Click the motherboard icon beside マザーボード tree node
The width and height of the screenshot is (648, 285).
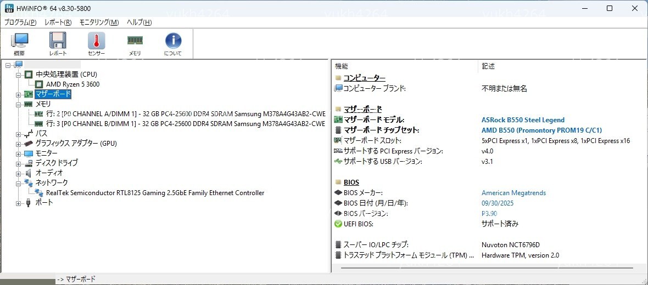(29, 94)
